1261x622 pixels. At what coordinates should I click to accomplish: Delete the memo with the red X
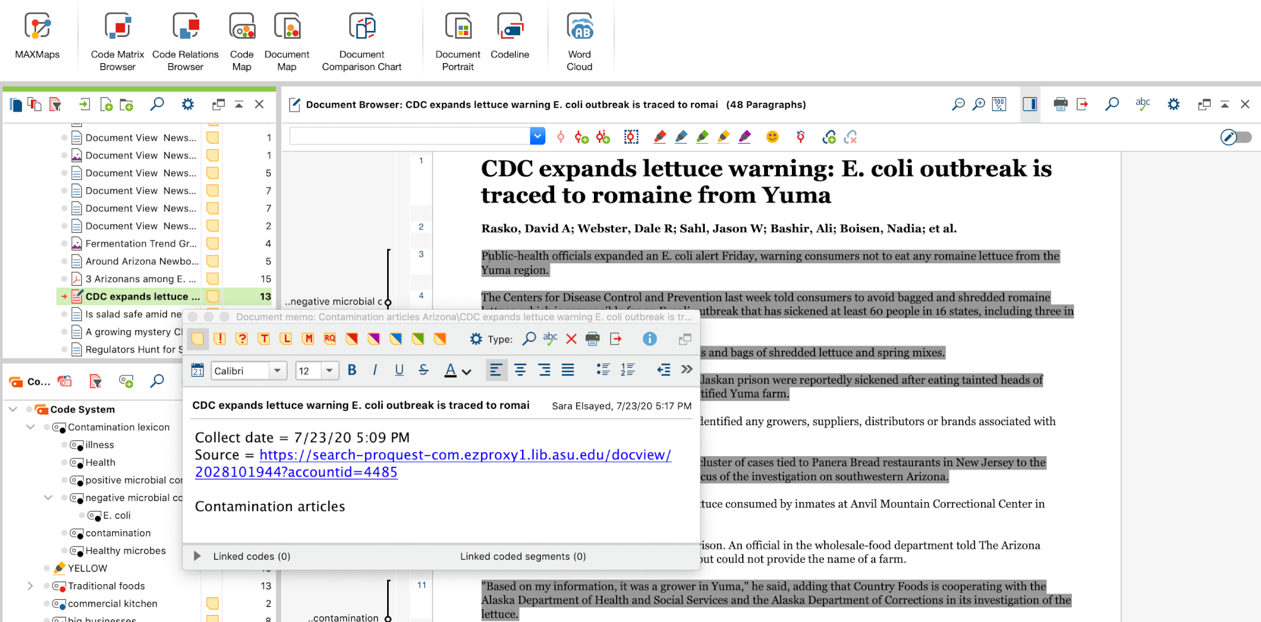(x=571, y=339)
